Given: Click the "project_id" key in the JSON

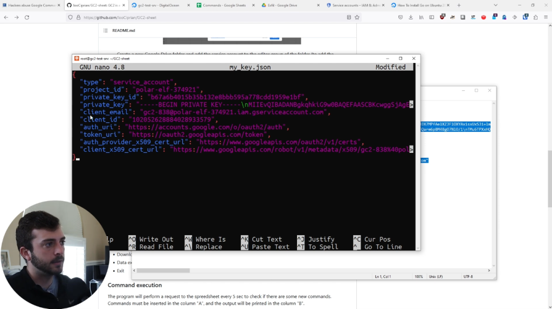Looking at the screenshot, I should point(102,90).
